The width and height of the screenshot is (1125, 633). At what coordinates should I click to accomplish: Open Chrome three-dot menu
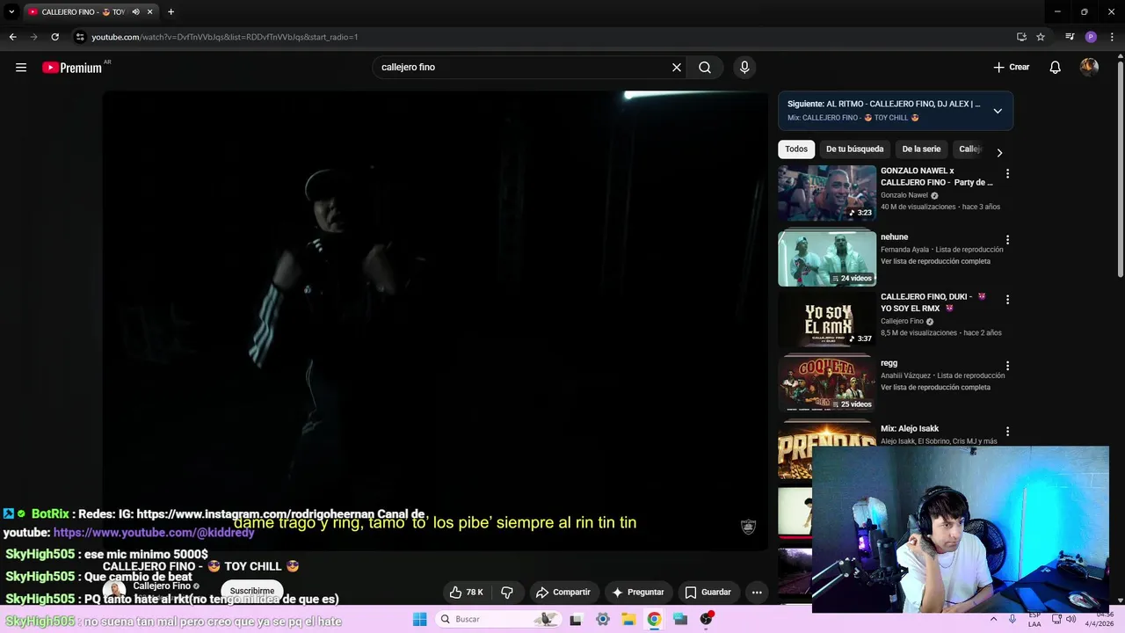tap(1111, 37)
